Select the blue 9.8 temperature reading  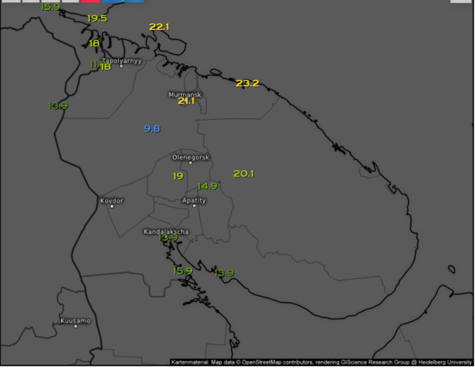coord(152,128)
